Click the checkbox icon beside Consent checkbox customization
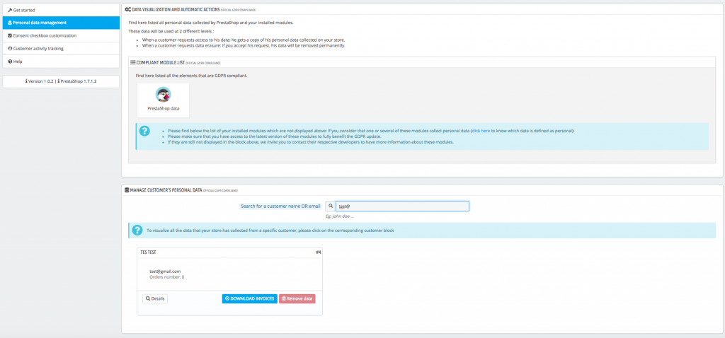The width and height of the screenshot is (725, 338). click(x=10, y=35)
